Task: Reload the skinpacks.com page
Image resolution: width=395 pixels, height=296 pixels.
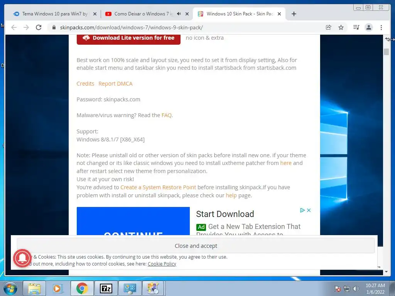Action: tap(39, 27)
